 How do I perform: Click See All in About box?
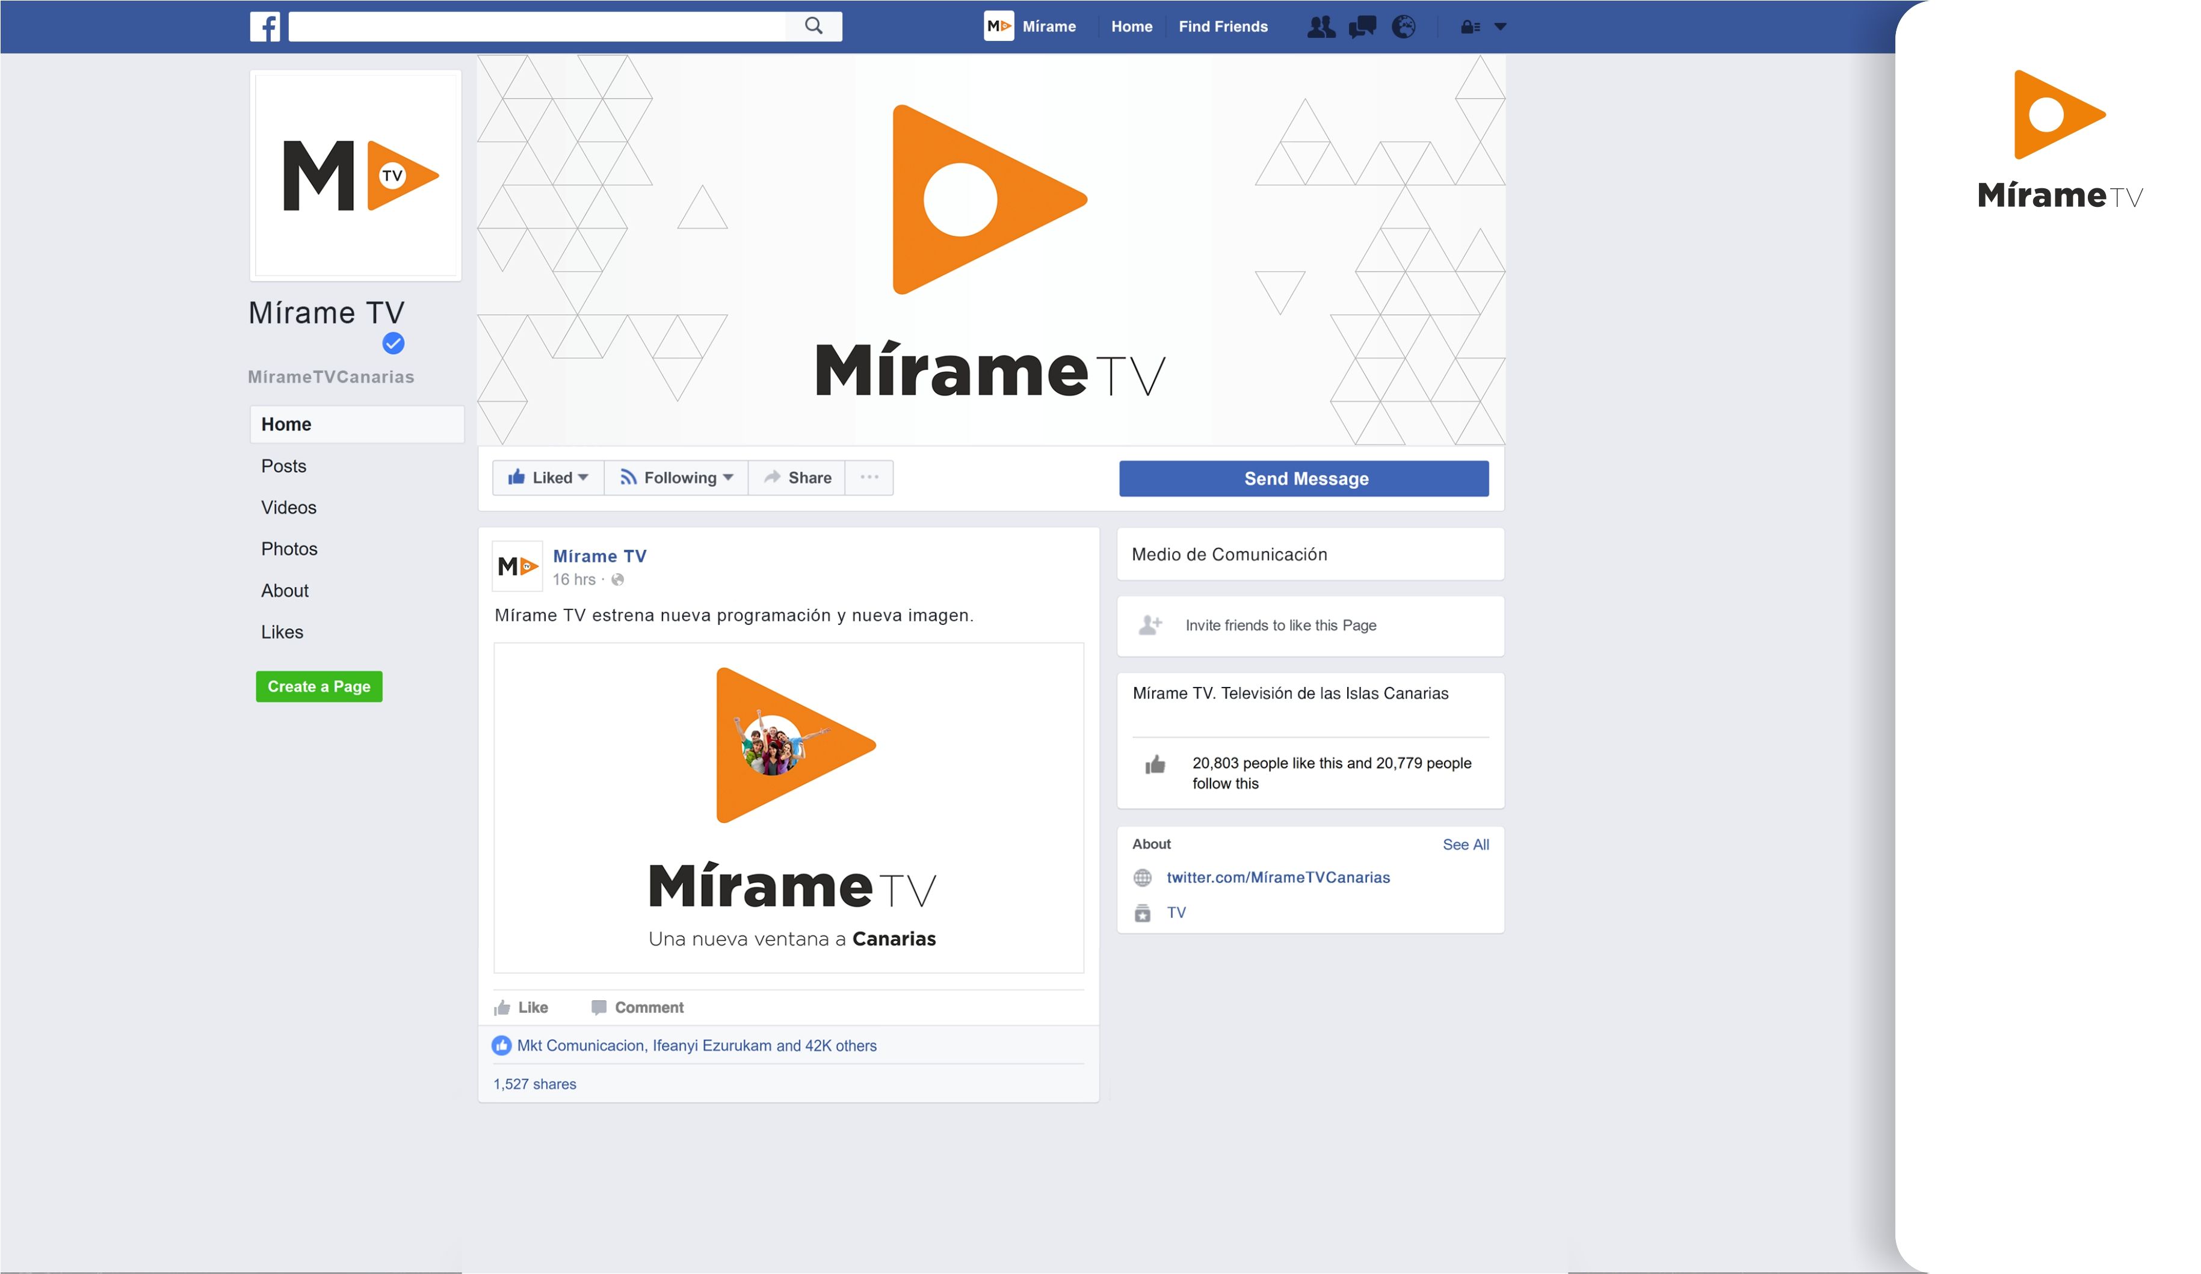pyautogui.click(x=1466, y=845)
